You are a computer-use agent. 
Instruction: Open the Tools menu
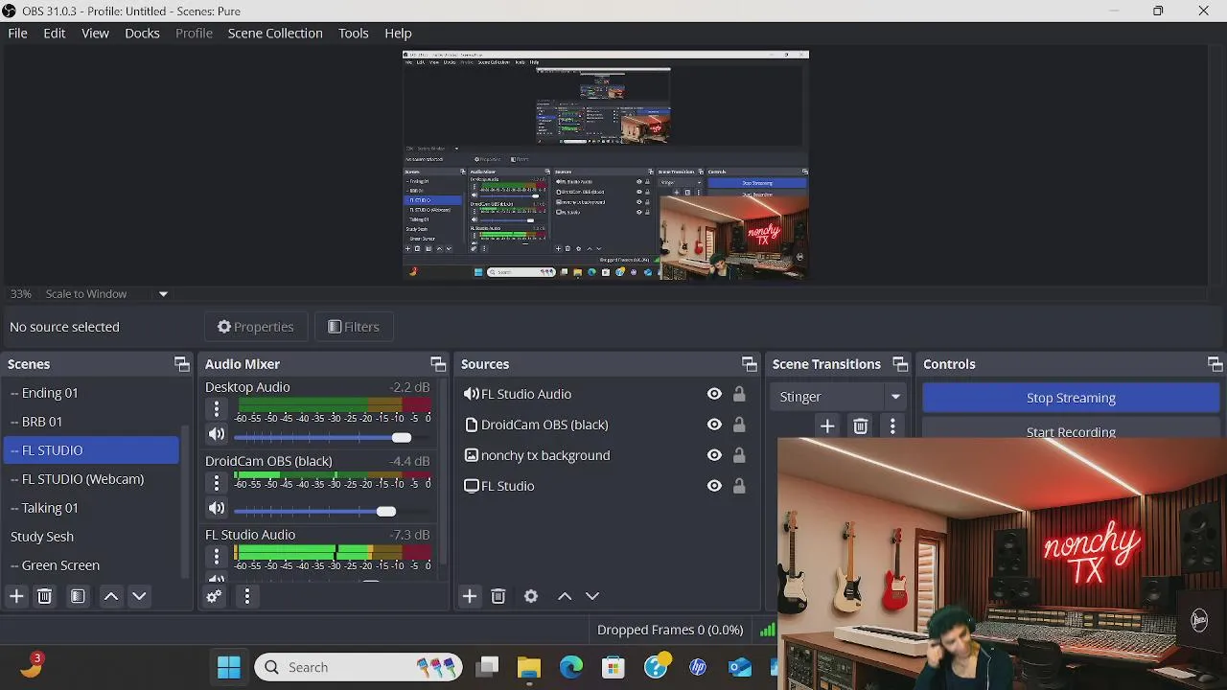click(x=353, y=33)
